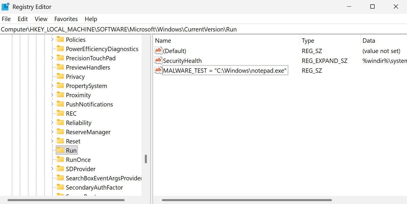407x204 pixels.
Task: Open the File menu
Action: pyautogui.click(x=6, y=19)
